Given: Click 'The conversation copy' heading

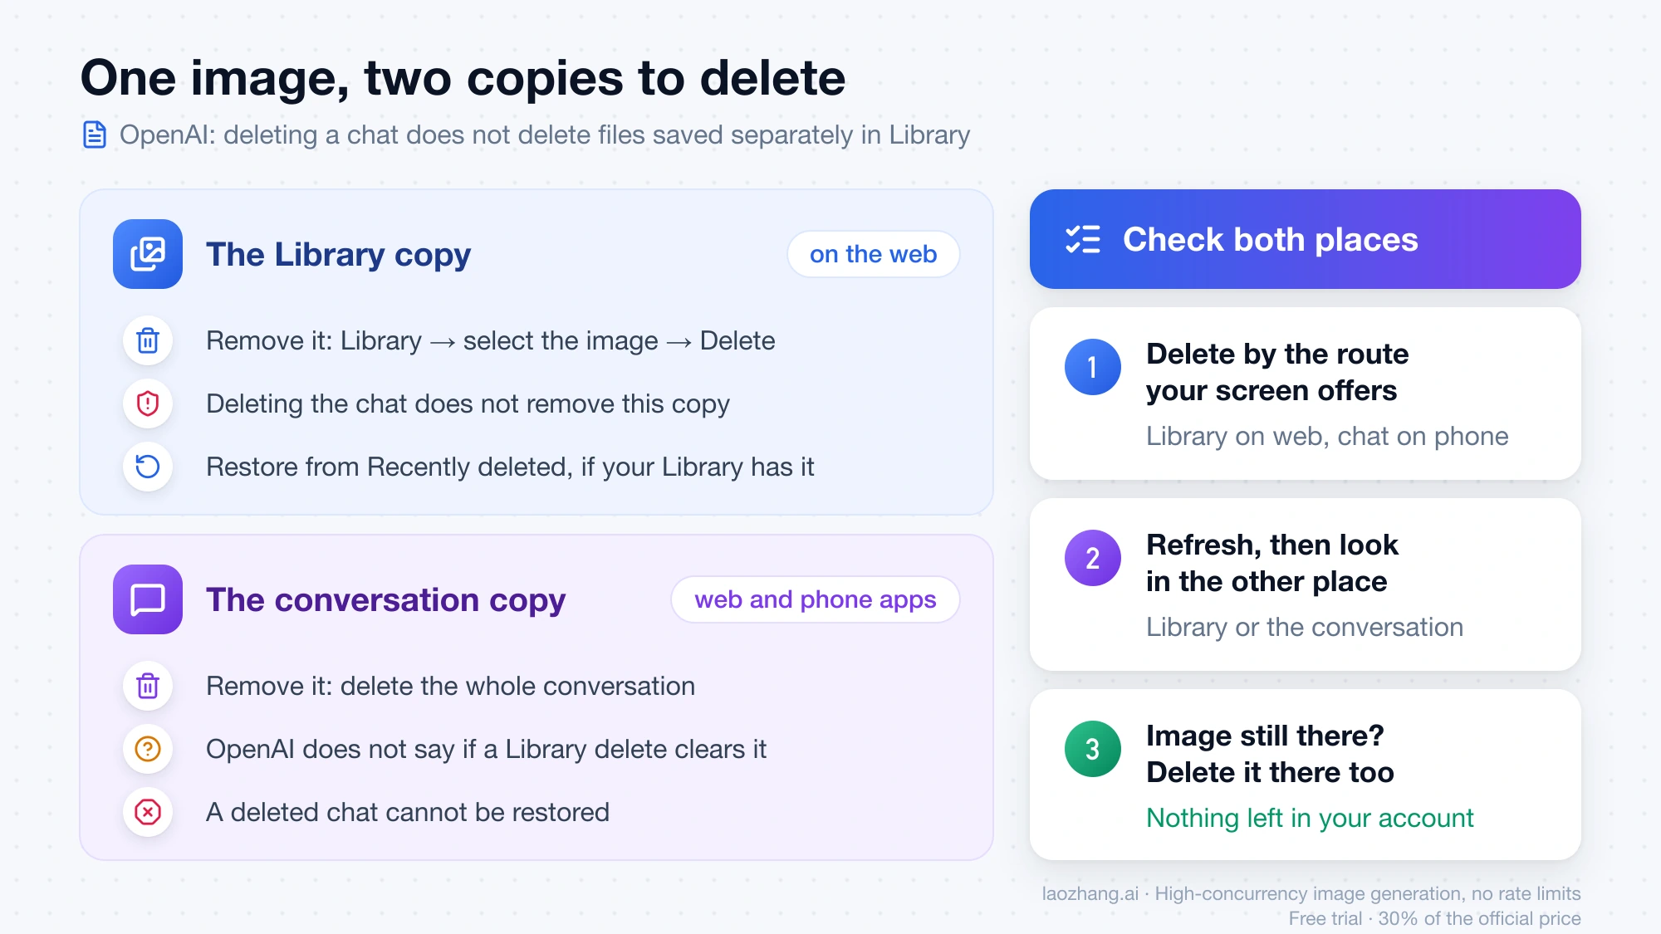Looking at the screenshot, I should point(385,599).
